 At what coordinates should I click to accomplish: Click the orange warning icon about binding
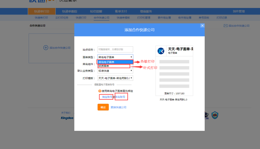click(x=100, y=91)
